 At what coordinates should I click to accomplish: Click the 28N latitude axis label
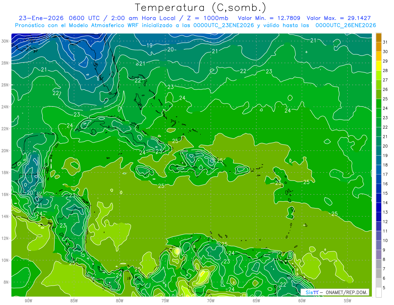[x=6, y=63]
